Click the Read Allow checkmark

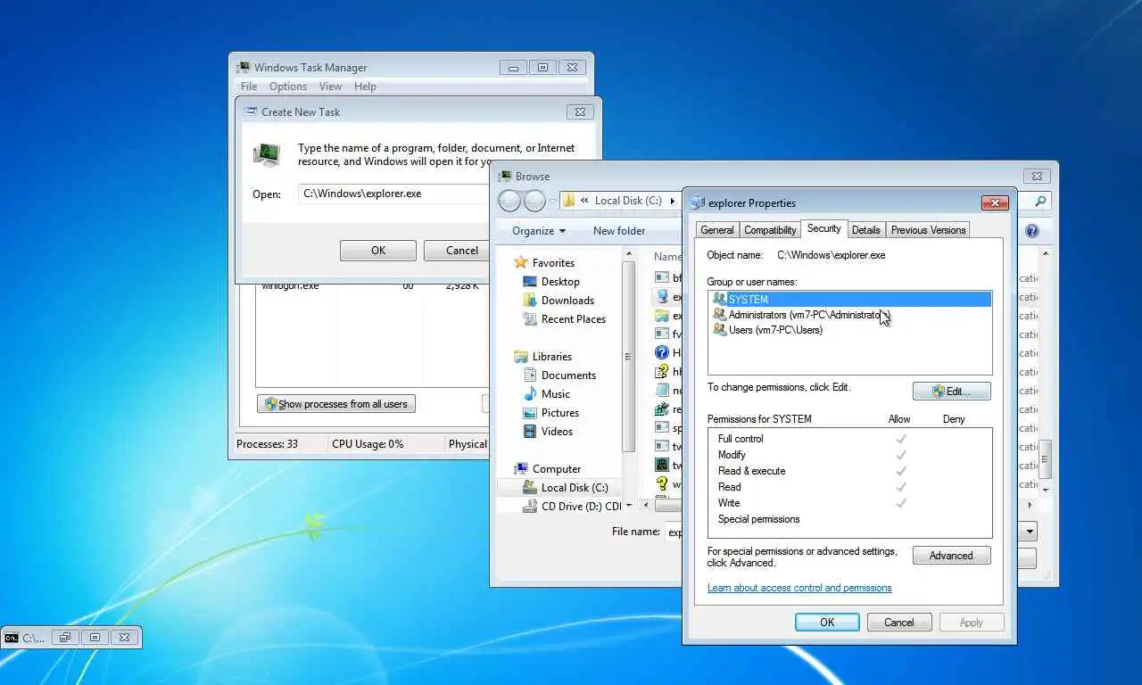(901, 487)
